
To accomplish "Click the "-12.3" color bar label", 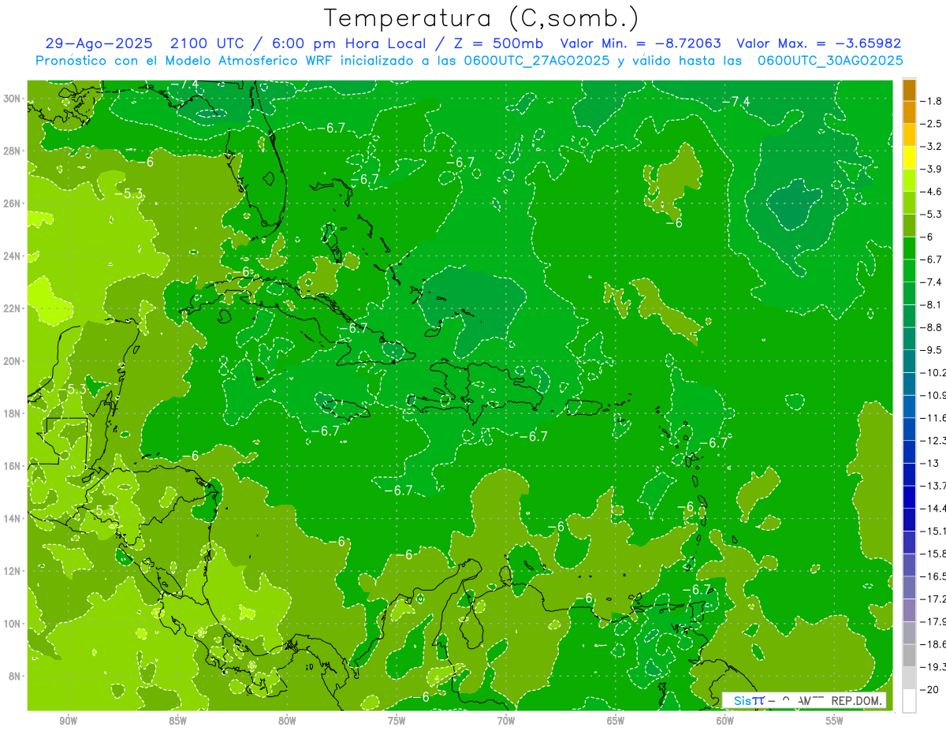I will point(933,440).
